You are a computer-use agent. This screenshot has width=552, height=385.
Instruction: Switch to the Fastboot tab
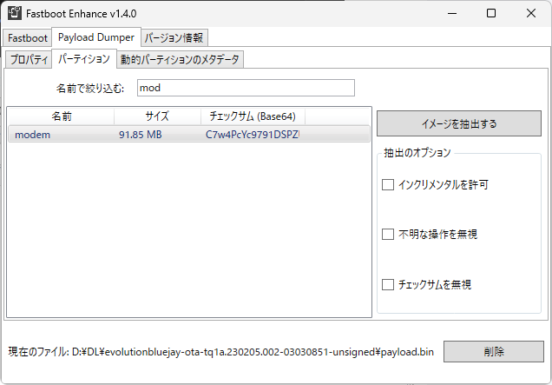[28, 37]
